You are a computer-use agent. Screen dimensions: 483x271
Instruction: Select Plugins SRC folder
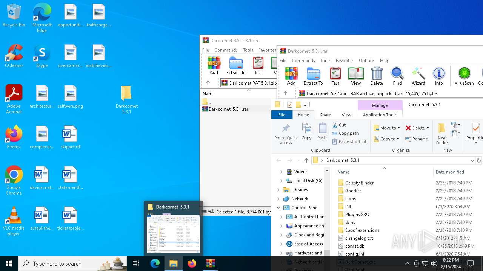[357, 214]
